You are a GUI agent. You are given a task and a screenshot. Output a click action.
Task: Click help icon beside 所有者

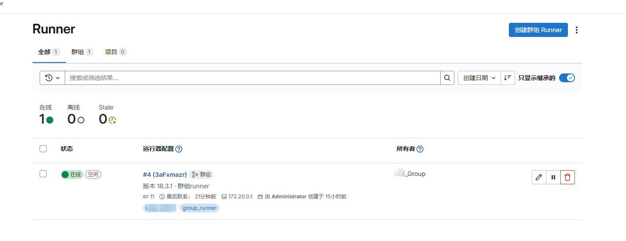click(420, 149)
